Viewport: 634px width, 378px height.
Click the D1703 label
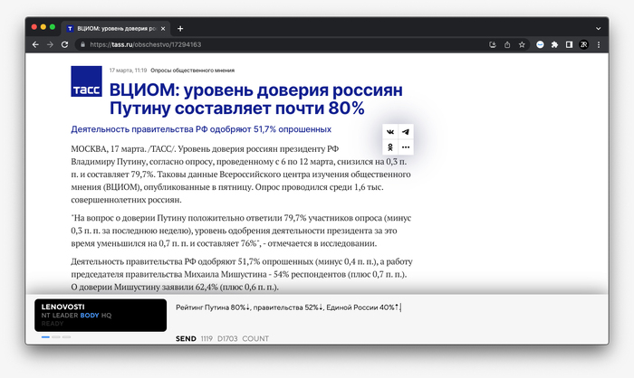[227, 338]
